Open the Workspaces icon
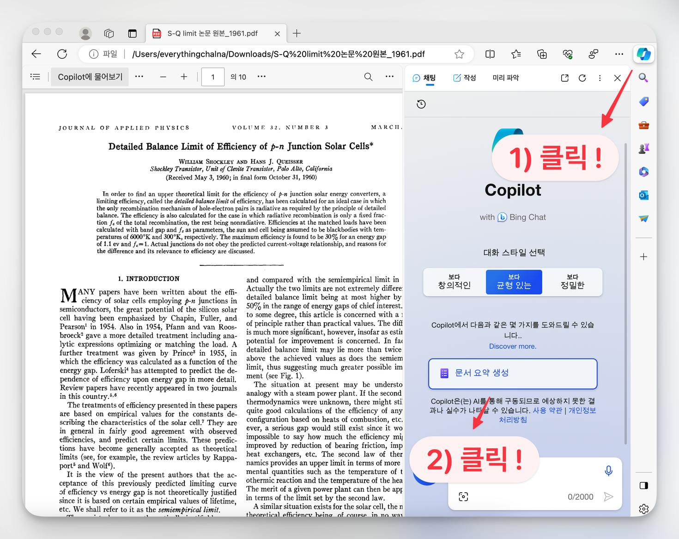The height and width of the screenshot is (539, 679). 109,33
